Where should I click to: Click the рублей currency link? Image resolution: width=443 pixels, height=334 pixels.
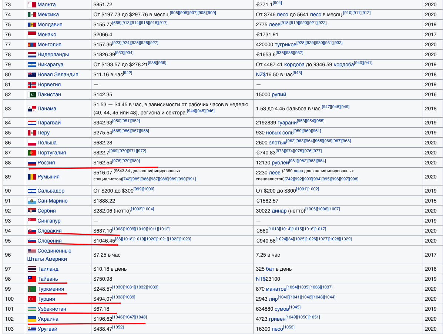point(280,163)
